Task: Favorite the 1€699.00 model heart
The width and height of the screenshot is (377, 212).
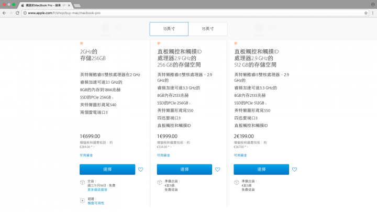Action: [141, 170]
